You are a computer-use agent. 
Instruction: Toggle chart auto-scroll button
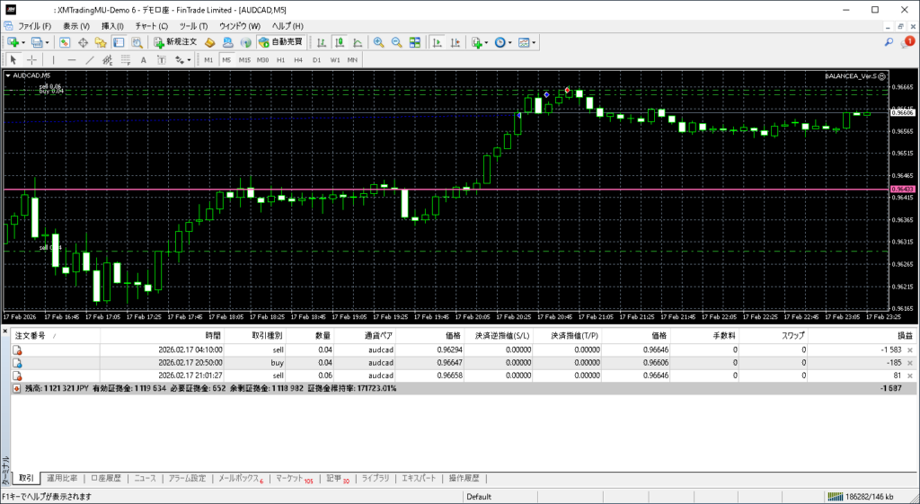point(436,42)
